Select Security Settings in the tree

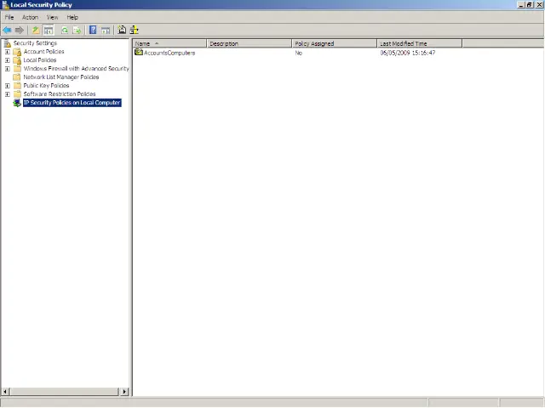tap(35, 43)
